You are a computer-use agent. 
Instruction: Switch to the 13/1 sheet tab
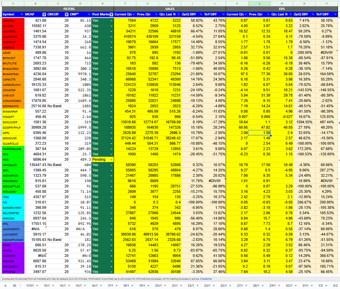click(x=46, y=286)
